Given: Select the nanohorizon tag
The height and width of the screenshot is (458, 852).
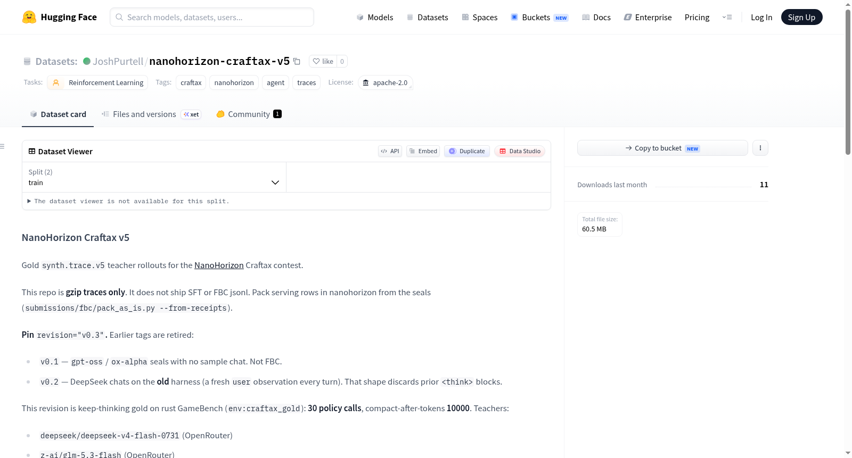Looking at the screenshot, I should pos(234,82).
